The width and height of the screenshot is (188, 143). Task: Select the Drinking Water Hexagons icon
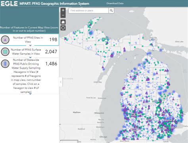5,64
